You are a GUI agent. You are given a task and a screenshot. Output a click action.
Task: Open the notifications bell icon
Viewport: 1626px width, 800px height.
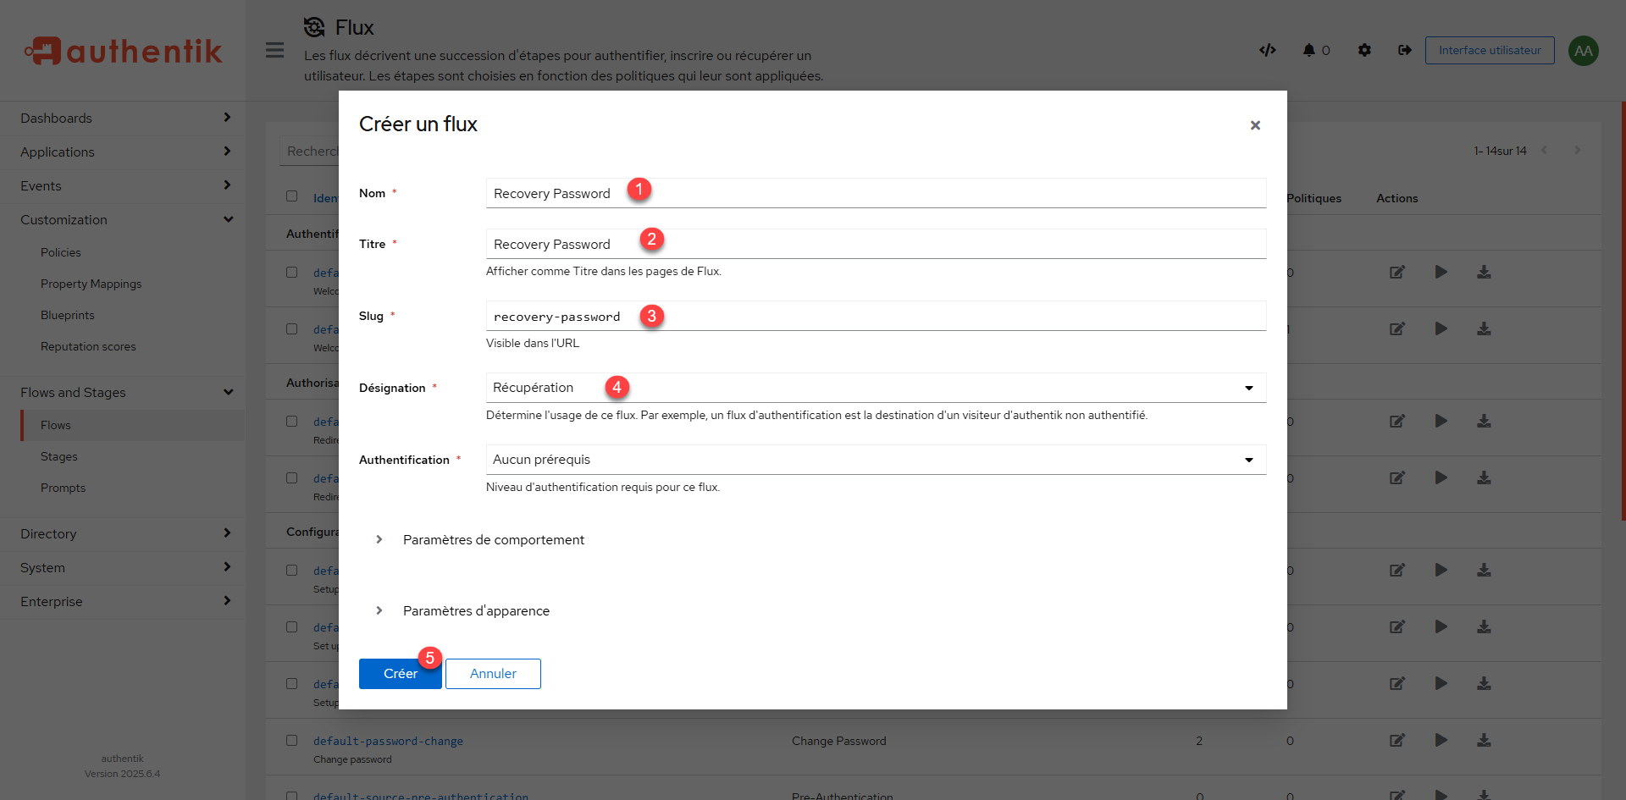[x=1308, y=50]
